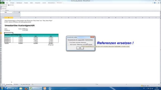Image resolution: width=161 pixels, height=90 pixels.
Task: Select the Microsoft Excel taskbar button
Action: tap(35, 88)
